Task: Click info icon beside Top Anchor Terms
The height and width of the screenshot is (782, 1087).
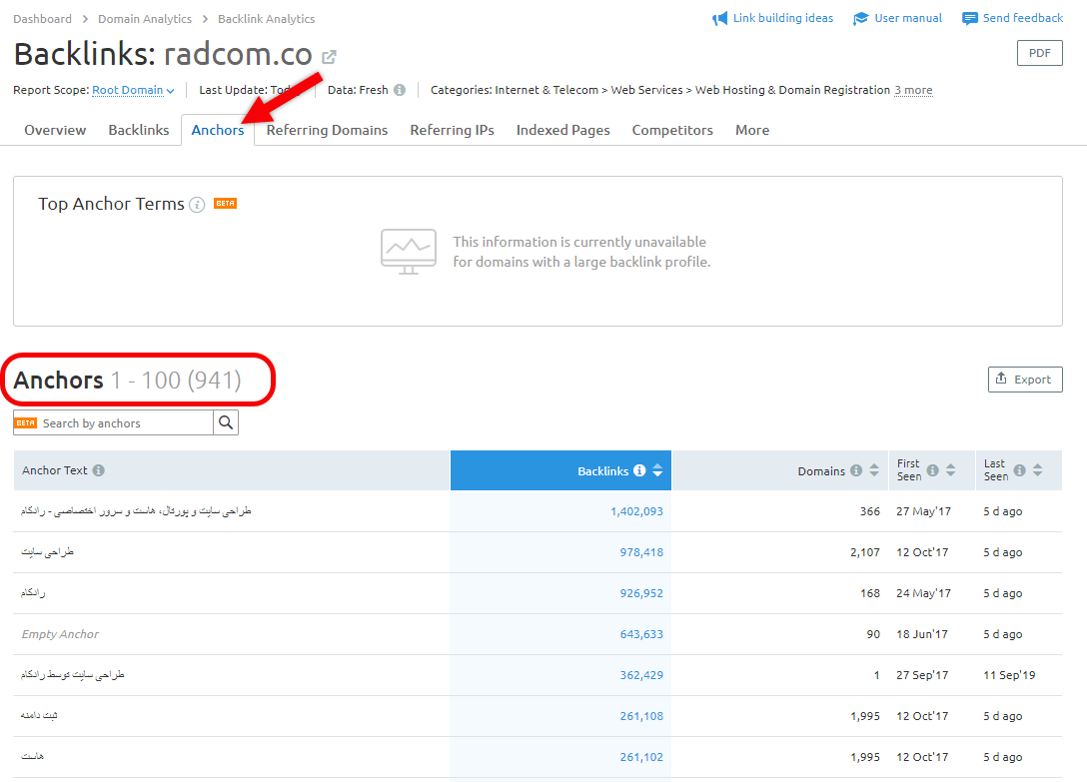Action: point(197,205)
